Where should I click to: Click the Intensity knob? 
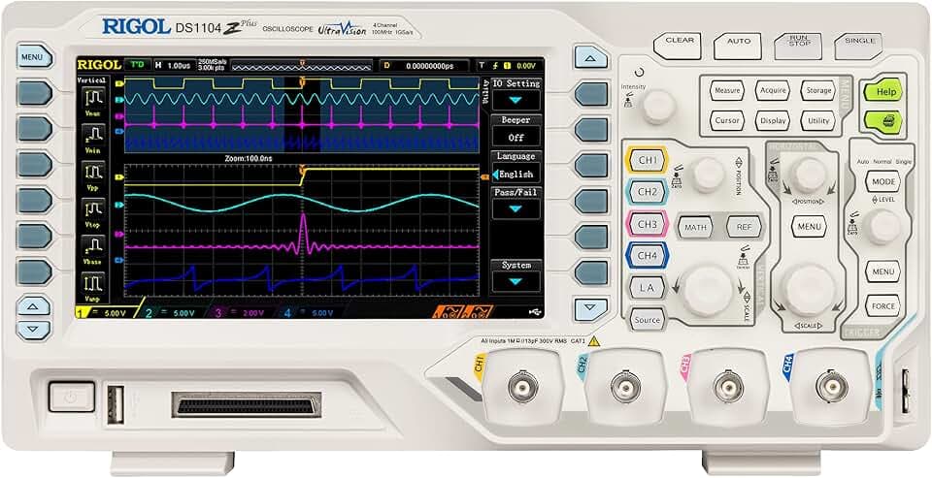(x=659, y=107)
